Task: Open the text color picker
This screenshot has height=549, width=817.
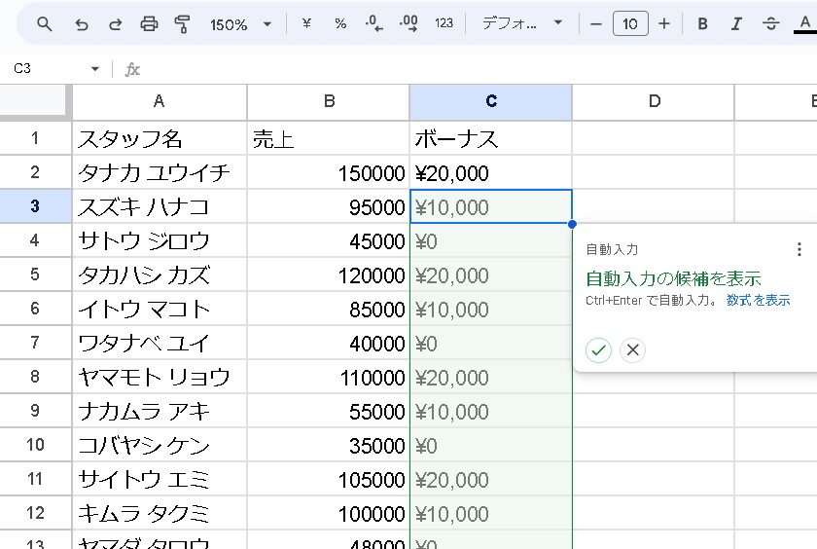Action: (x=804, y=24)
